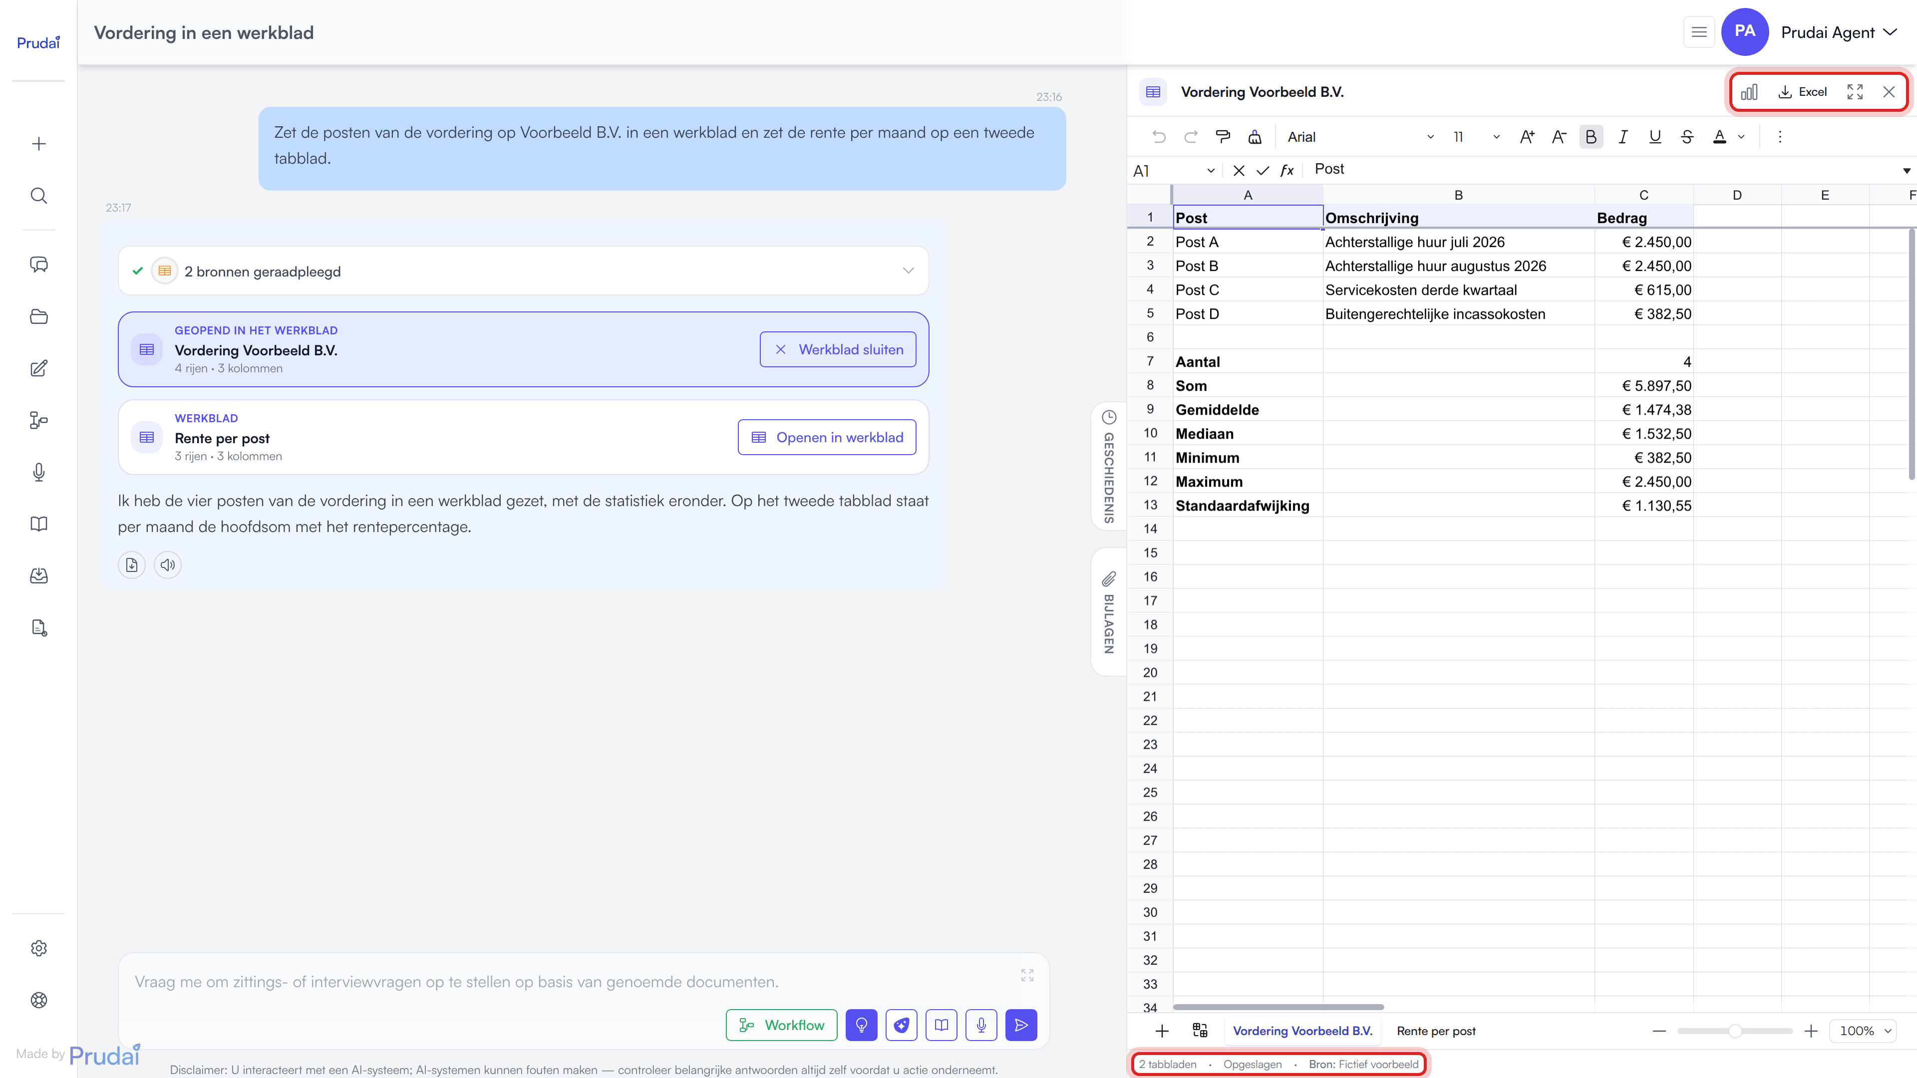Expand the 2 bronnen geraadpleegd section
This screenshot has height=1078, width=1917.
tap(523, 271)
